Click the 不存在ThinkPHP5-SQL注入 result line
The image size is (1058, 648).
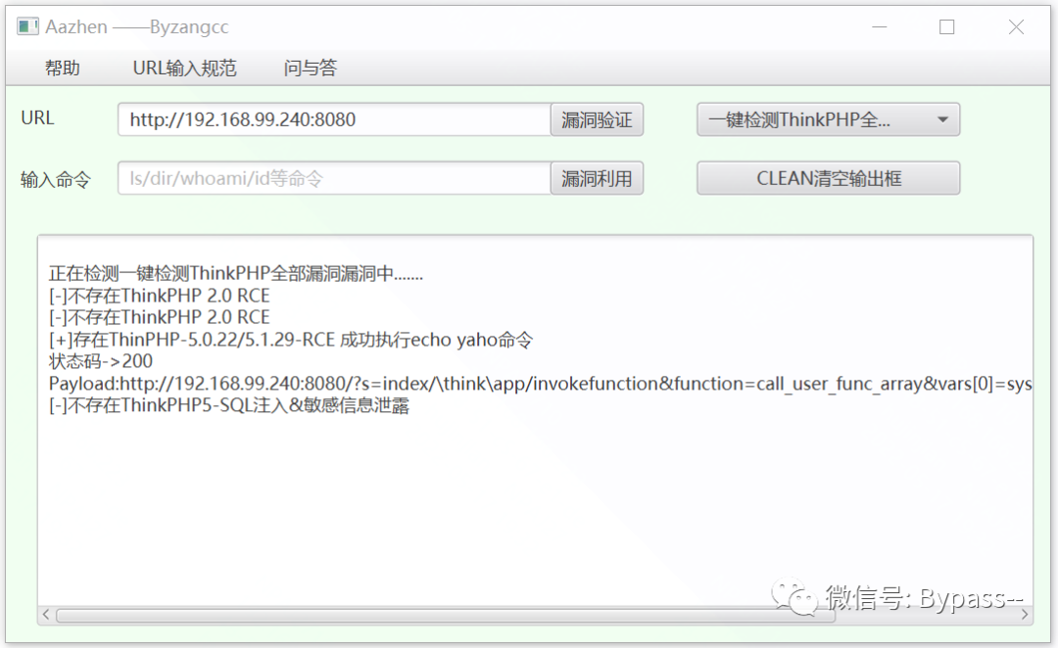(x=228, y=406)
